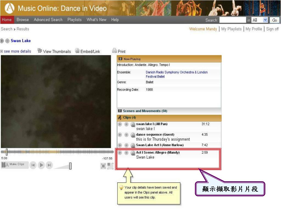Collapse the Clips (4) panel
Image resolution: width=281 pixels, height=210 pixels.
pyautogui.click(x=169, y=118)
